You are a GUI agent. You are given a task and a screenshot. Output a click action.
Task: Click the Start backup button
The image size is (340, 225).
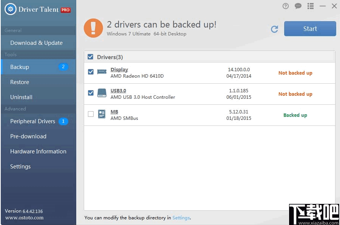tap(310, 29)
